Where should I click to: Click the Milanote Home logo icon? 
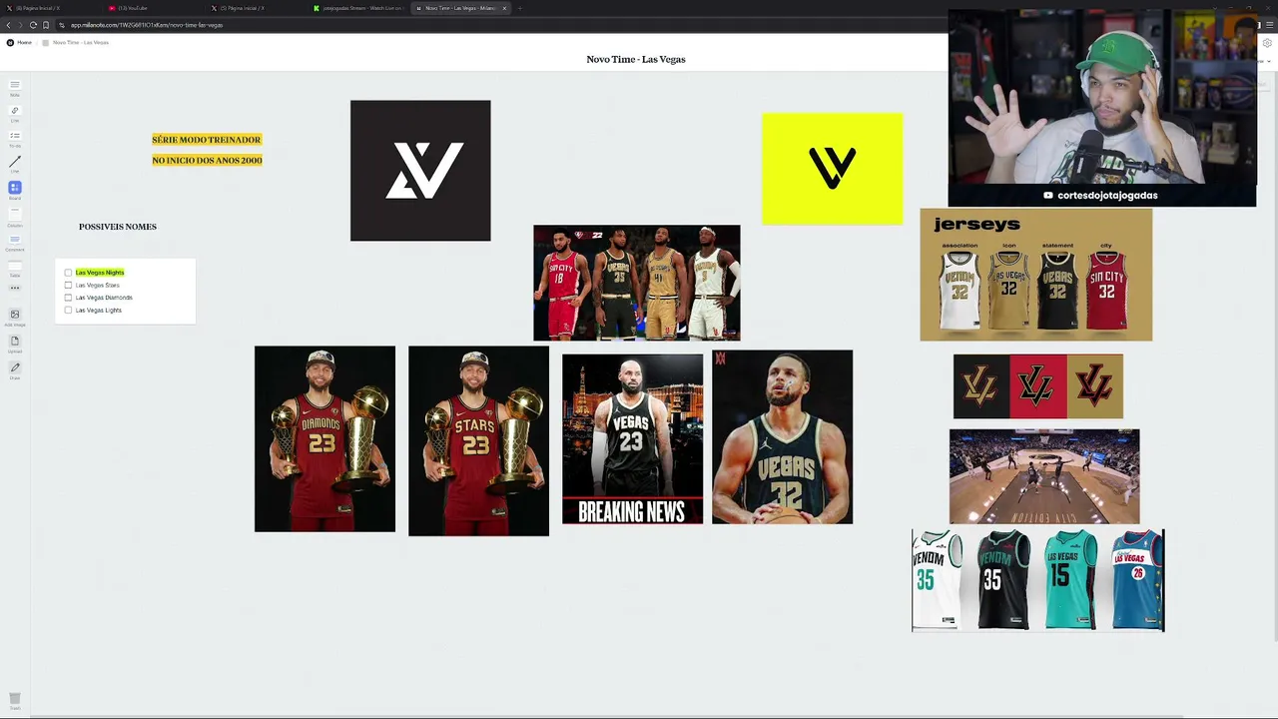[x=10, y=43]
